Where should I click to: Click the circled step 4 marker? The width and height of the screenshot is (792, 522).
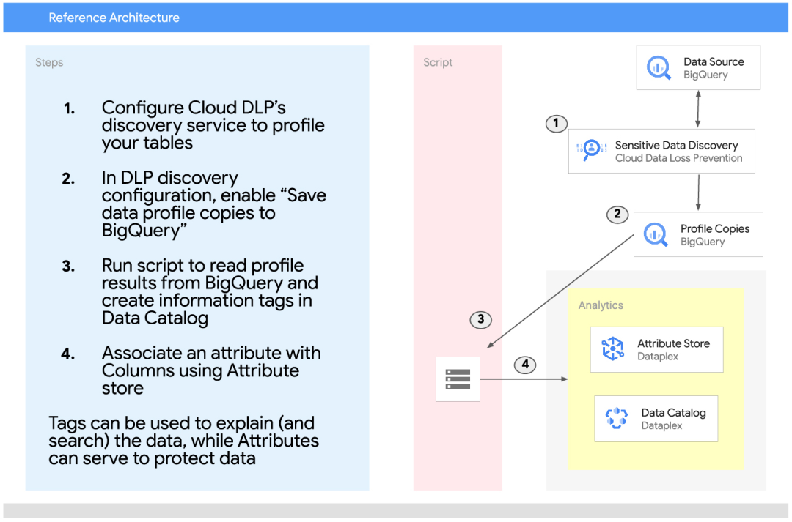pos(525,364)
